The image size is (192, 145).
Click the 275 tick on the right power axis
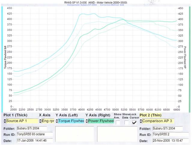click(181, 46)
